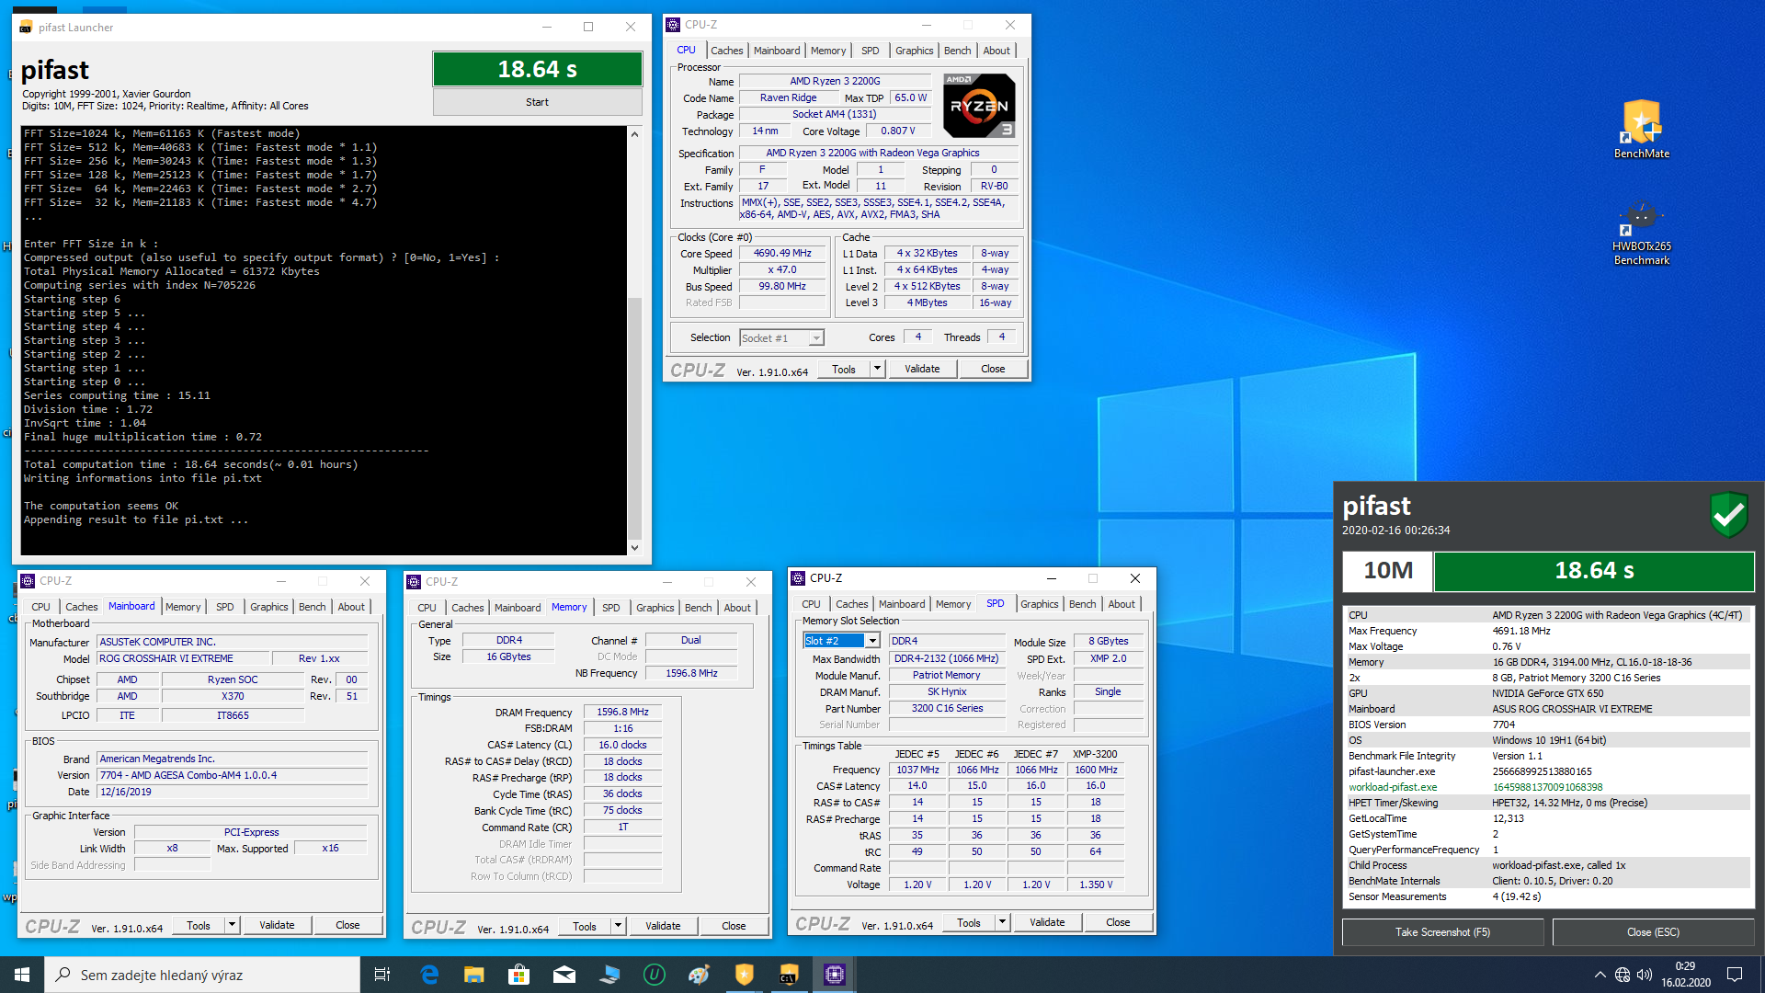Open Graphics tab in CPU-Z Mainboard window

tap(268, 607)
